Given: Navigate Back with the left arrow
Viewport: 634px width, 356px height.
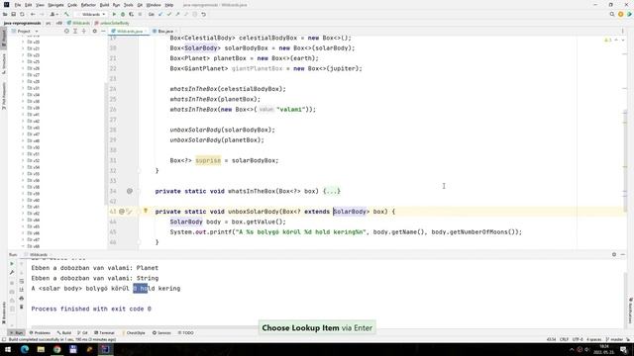Looking at the screenshot, I should coord(33,14).
